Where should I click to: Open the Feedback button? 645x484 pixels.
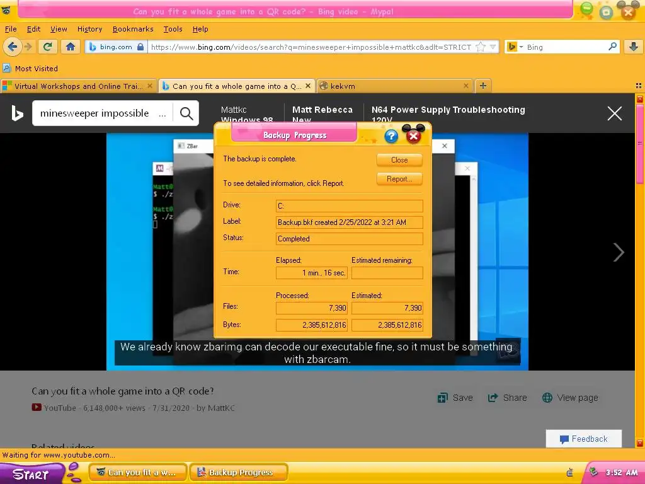(x=584, y=439)
